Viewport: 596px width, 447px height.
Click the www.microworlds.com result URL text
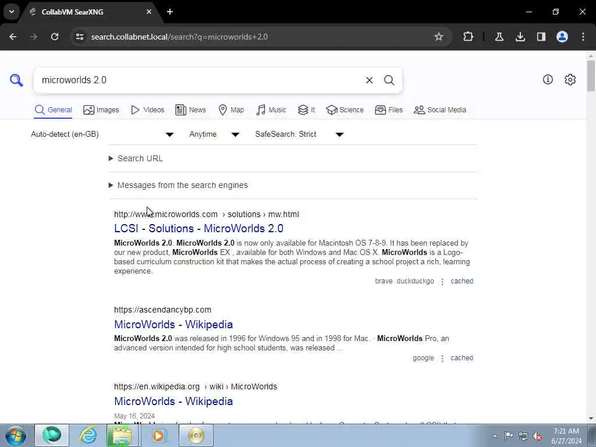207,214
